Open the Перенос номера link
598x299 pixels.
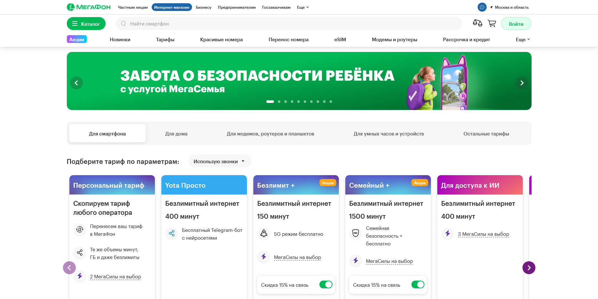(x=289, y=39)
